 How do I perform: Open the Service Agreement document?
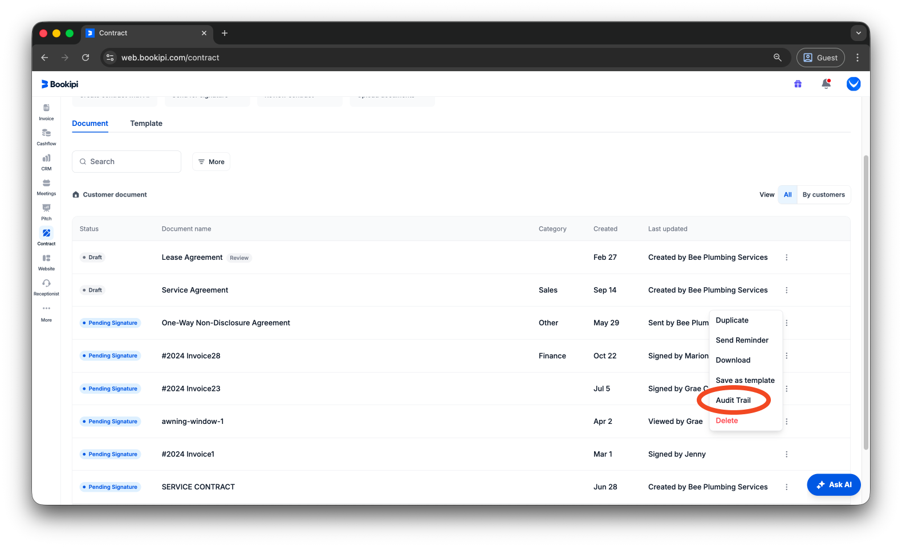pyautogui.click(x=194, y=290)
